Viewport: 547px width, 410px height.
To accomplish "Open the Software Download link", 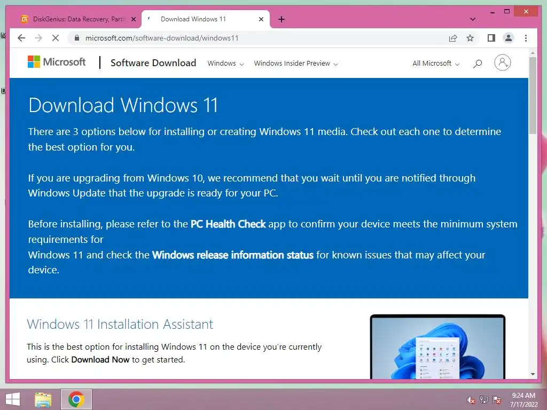I will pos(153,63).
